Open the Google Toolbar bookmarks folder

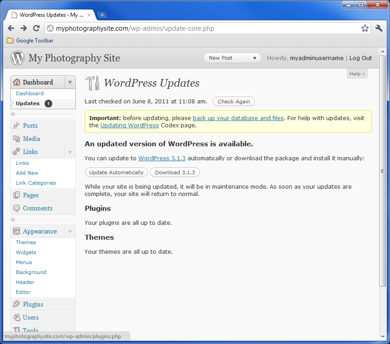[30, 40]
